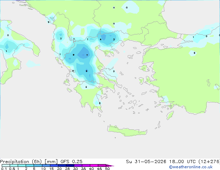220x170 pixels.
Task: Select the 2–5 mm legend swatch
Action: (30, 165)
